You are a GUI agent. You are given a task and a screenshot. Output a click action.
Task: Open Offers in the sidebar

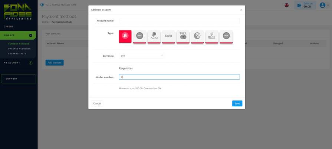click(9, 27)
